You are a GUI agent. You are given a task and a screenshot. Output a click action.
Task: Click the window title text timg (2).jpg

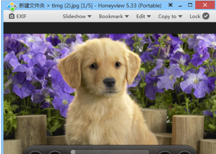pyautogui.click(x=65, y=6)
